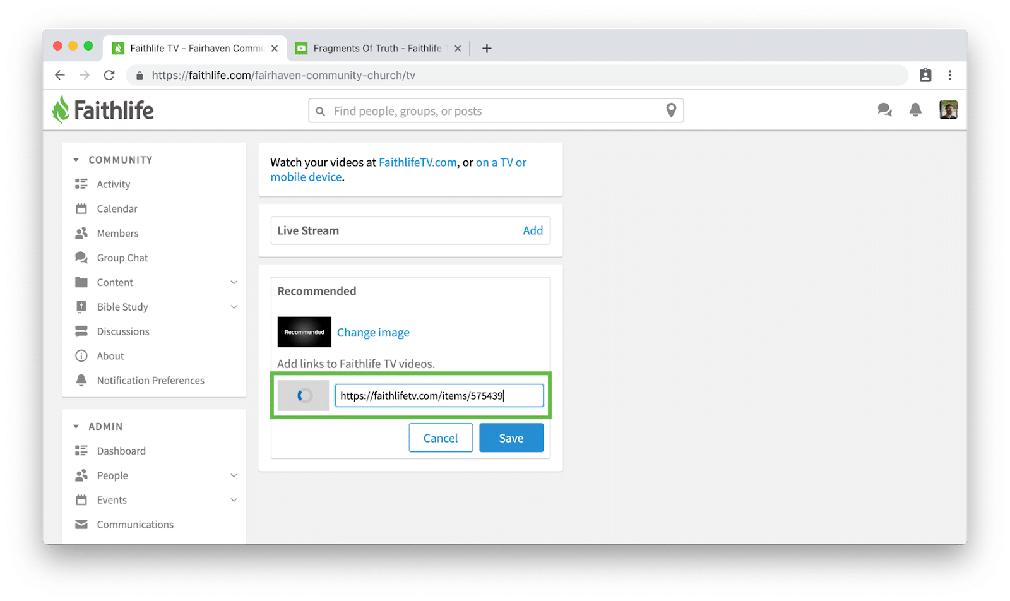Open the browser extension clipboard icon
Viewport: 1010px width, 601px height.
[925, 75]
